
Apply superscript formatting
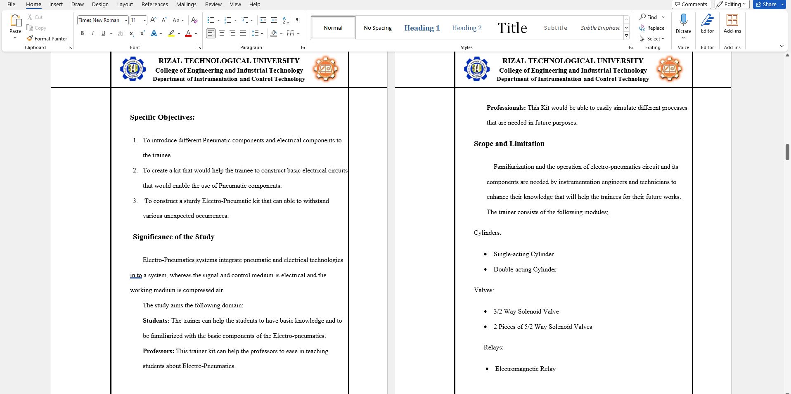(142, 33)
